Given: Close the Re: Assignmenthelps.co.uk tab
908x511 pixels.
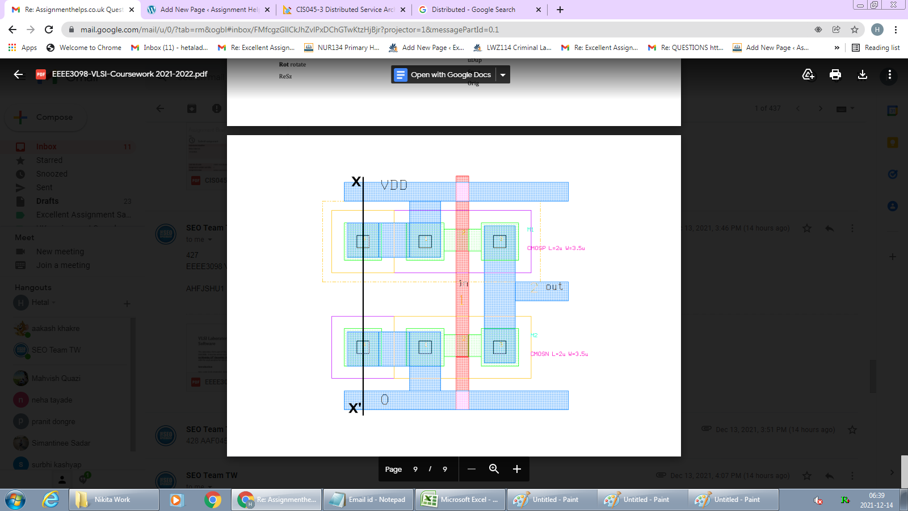Looking at the screenshot, I should (132, 10).
